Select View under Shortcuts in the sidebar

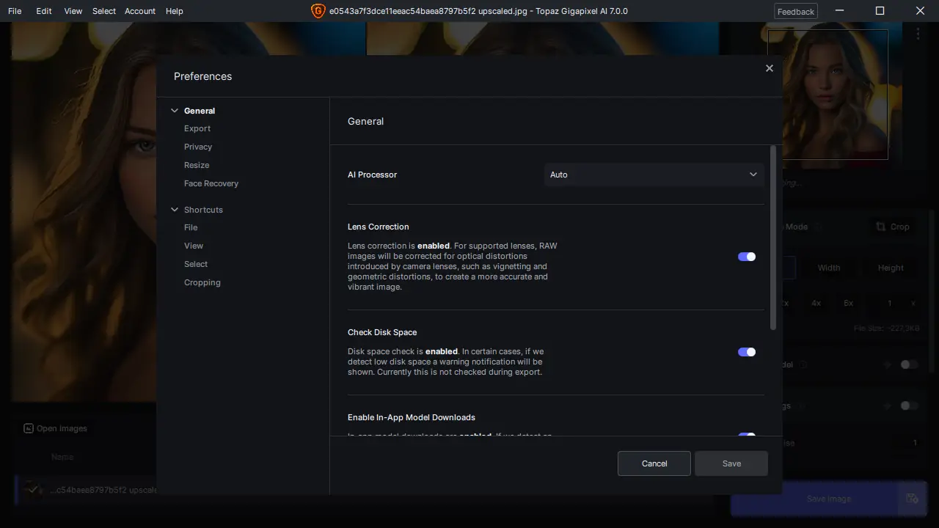[x=194, y=246]
